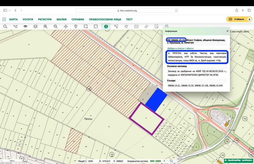254x164 pixels.
Task: Open the ККС 2005 coordinate system dropdown
Action: (164, 161)
